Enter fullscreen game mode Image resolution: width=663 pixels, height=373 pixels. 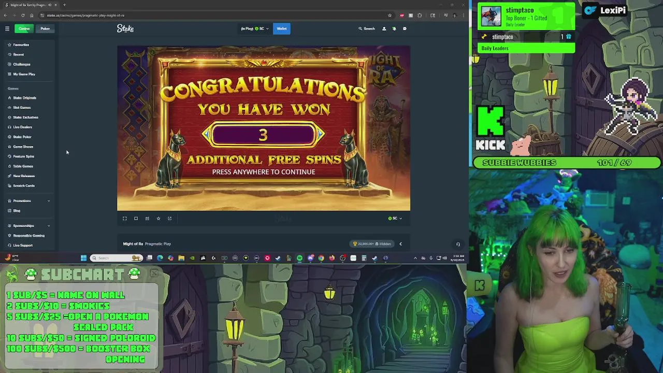[125, 218]
